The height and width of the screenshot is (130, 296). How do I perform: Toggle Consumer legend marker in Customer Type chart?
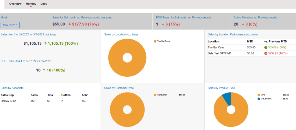pyautogui.click(x=155, y=95)
